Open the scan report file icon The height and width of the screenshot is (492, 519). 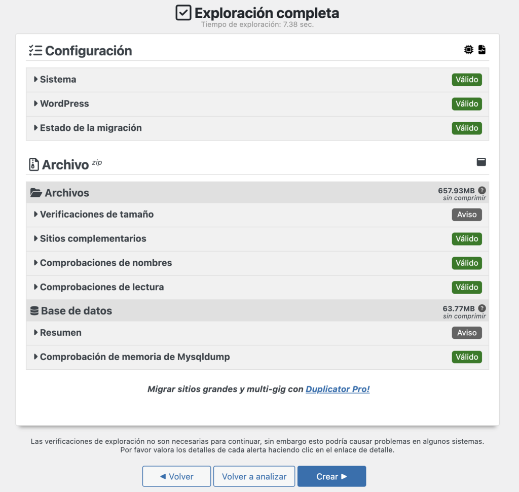(482, 49)
